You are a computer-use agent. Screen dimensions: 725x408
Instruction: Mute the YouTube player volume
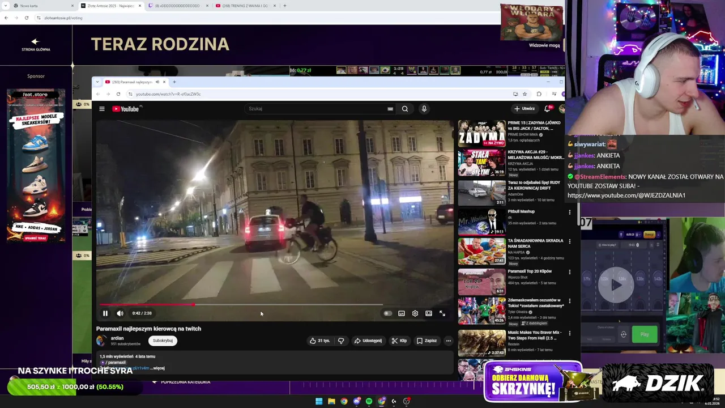point(120,313)
